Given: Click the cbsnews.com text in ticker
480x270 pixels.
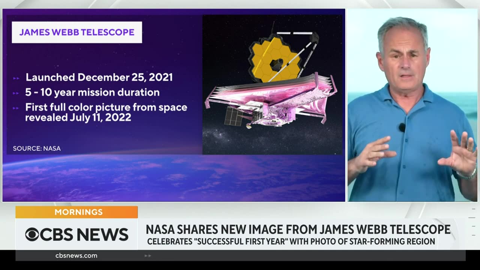Looking at the screenshot, I should tap(76, 255).
